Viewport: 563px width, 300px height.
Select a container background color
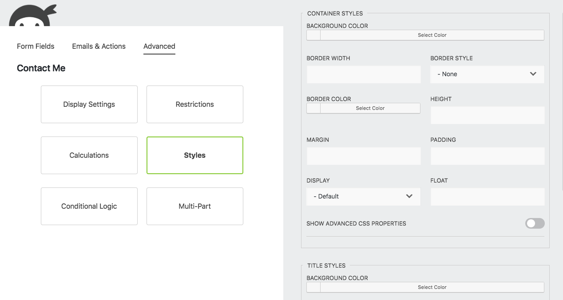coord(432,35)
